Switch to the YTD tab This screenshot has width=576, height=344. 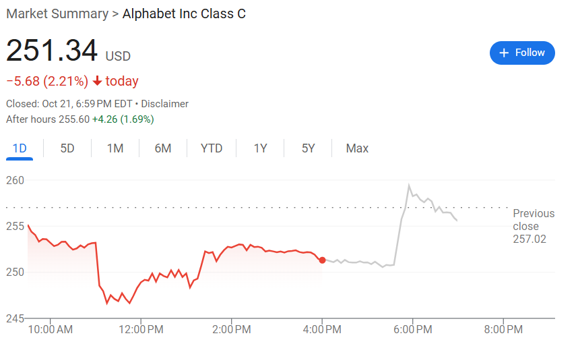tap(212, 148)
